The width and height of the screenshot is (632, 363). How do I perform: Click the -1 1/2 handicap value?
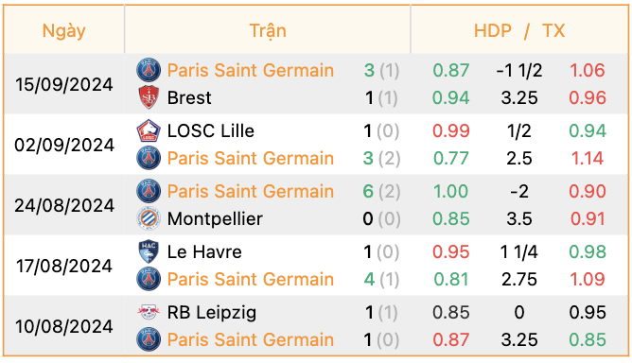[x=519, y=71]
